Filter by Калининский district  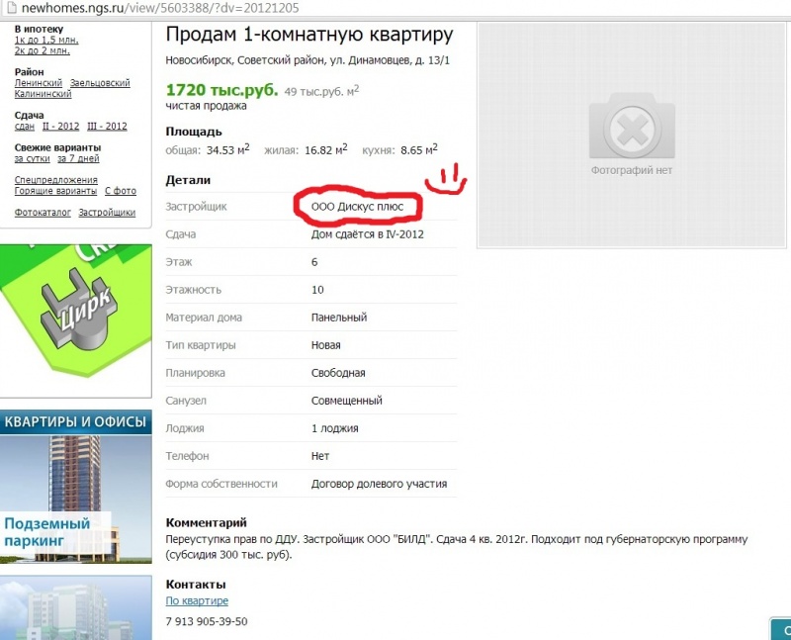click(43, 94)
